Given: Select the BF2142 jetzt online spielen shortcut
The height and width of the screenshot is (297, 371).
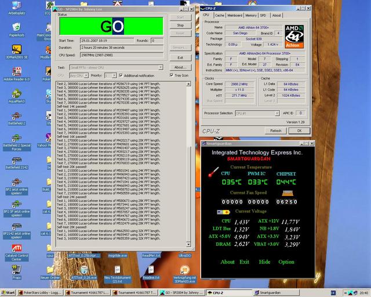Looking at the screenshot, I should point(17,230).
